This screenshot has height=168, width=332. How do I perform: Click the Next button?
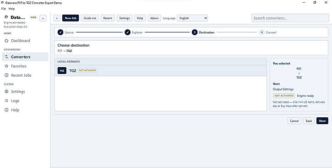(322, 121)
